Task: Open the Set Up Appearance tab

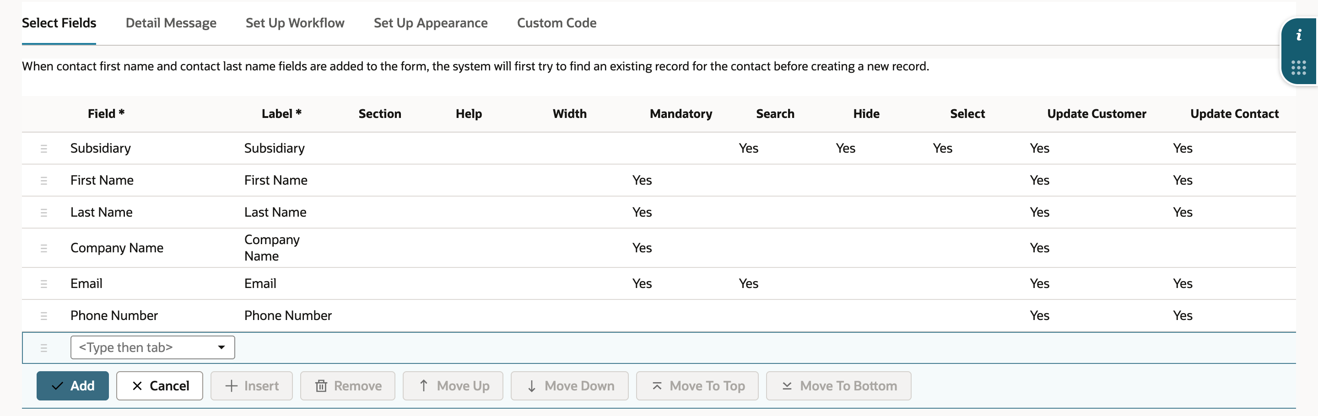Action: pyautogui.click(x=430, y=23)
